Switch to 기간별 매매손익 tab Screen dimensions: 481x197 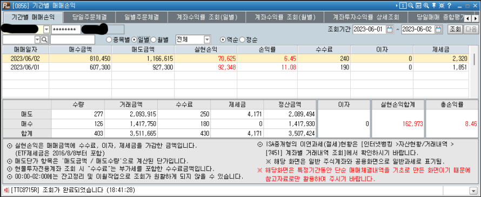click(x=32, y=17)
